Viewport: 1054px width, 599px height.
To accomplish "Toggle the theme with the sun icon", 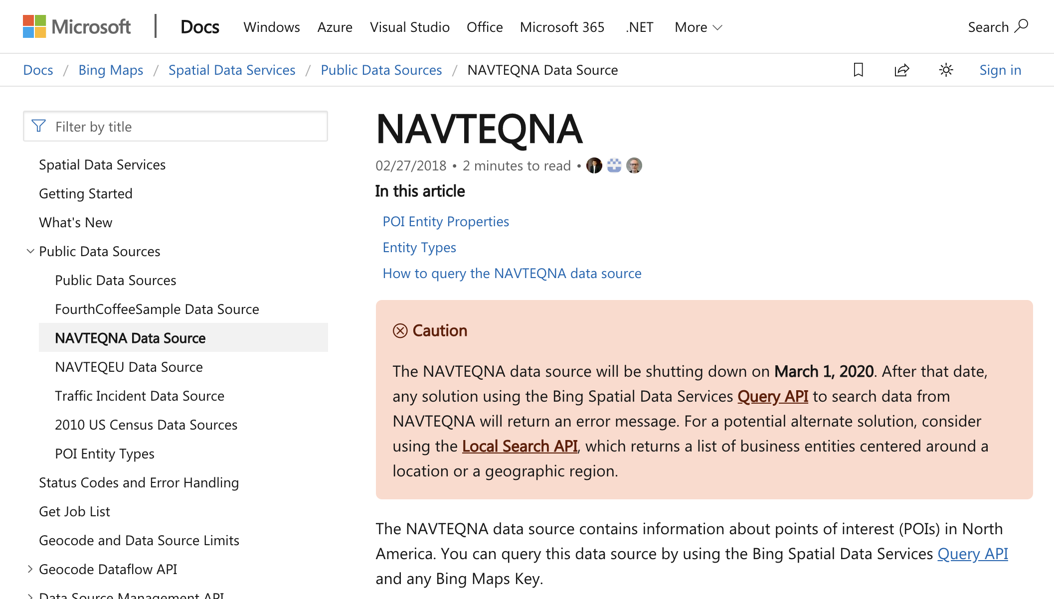I will click(x=946, y=70).
